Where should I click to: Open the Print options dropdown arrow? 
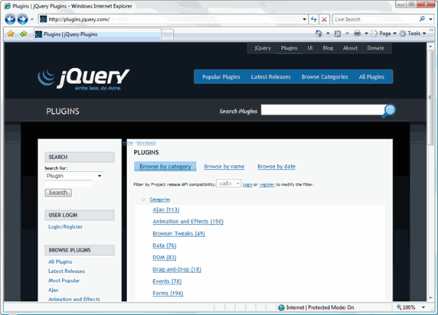tap(366, 34)
